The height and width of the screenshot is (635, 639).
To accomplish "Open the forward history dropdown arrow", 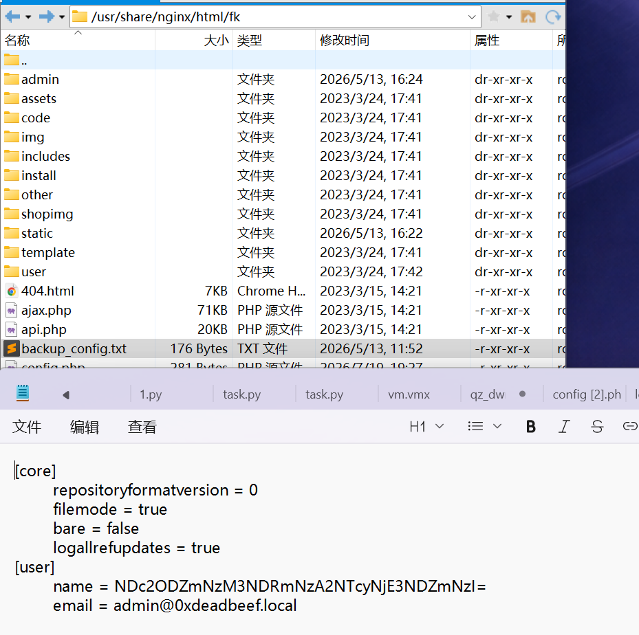I will click(62, 17).
